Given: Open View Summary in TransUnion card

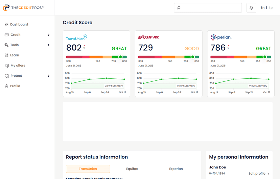Looking at the screenshot, I should tap(114, 86).
